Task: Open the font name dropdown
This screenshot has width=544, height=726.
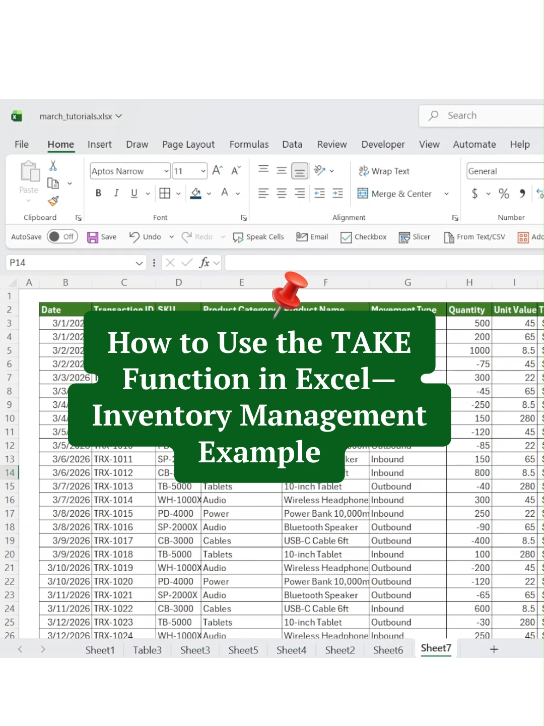Action: coord(166,171)
